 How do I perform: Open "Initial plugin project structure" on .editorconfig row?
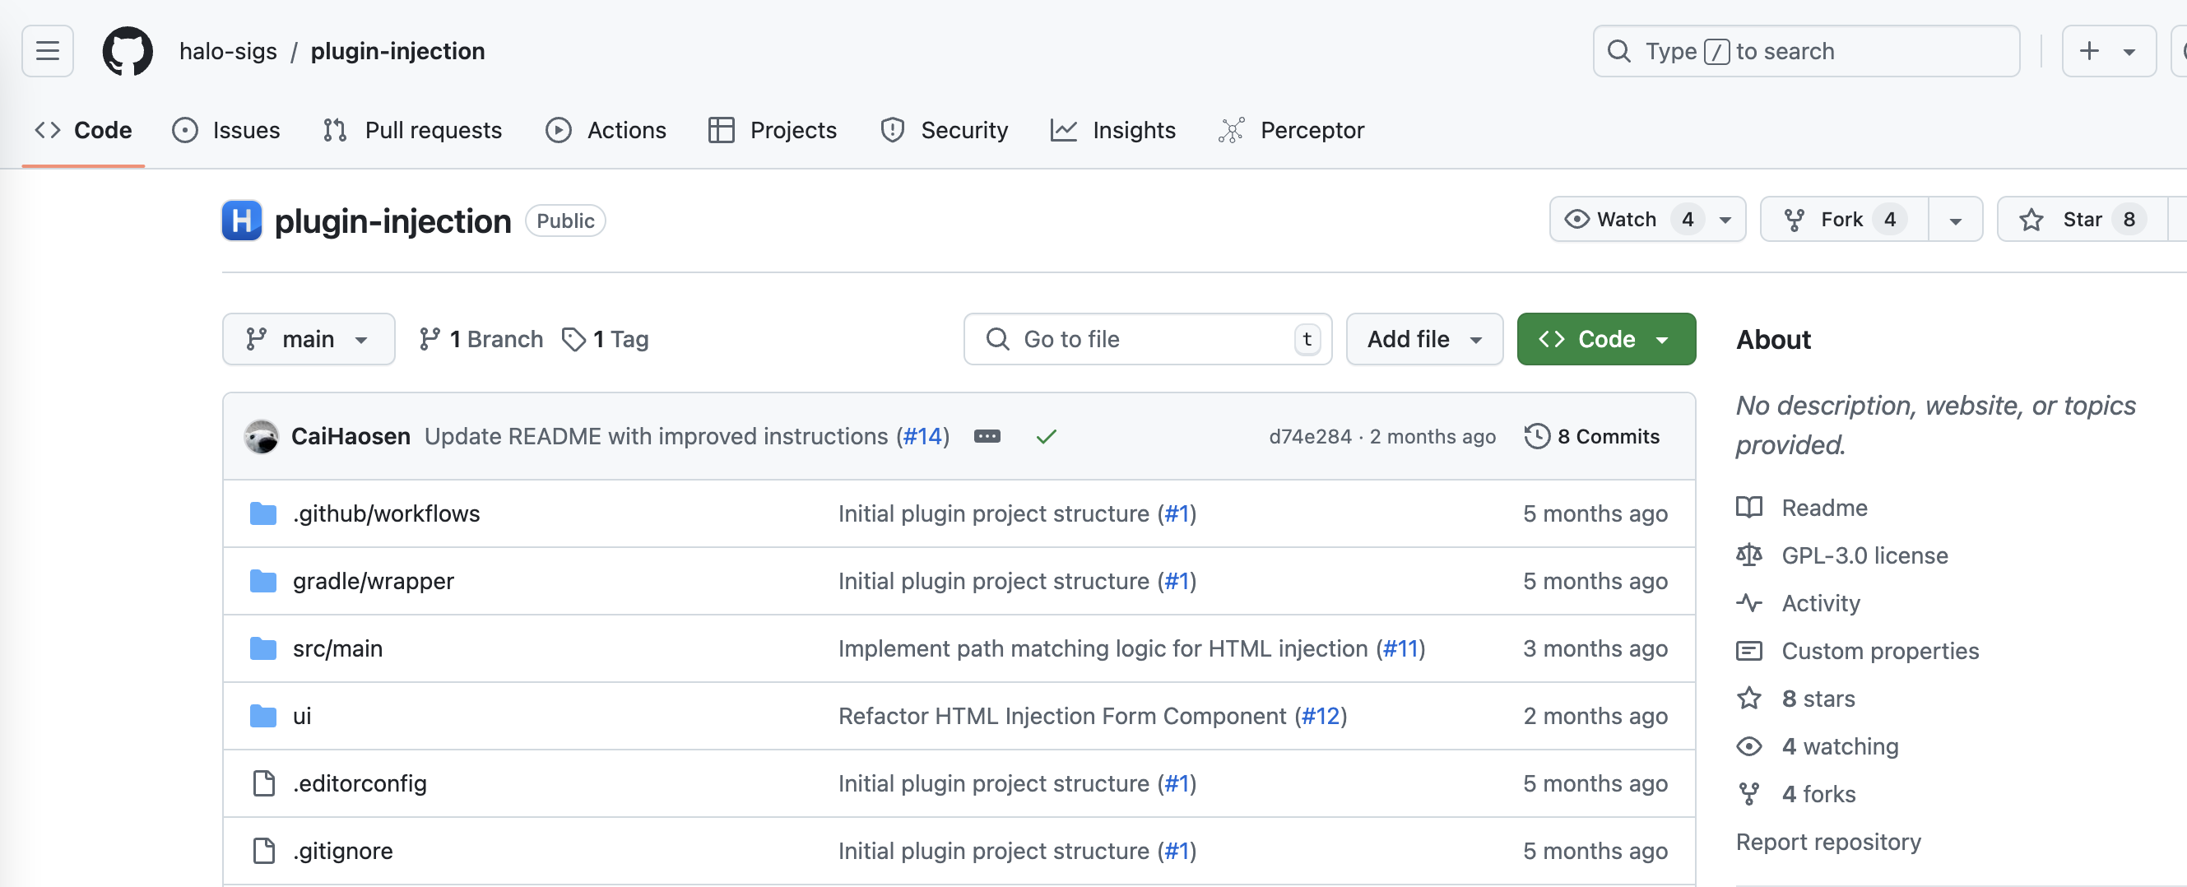click(x=993, y=783)
